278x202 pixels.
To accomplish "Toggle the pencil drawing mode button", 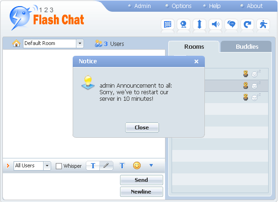I will 106,165.
